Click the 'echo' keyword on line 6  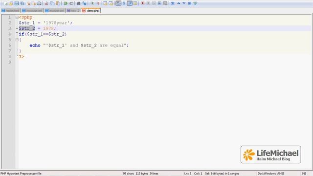pyautogui.click(x=35, y=45)
